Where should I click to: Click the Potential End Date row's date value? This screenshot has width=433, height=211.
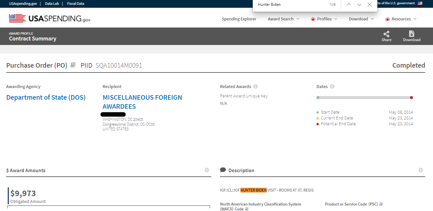click(401, 124)
